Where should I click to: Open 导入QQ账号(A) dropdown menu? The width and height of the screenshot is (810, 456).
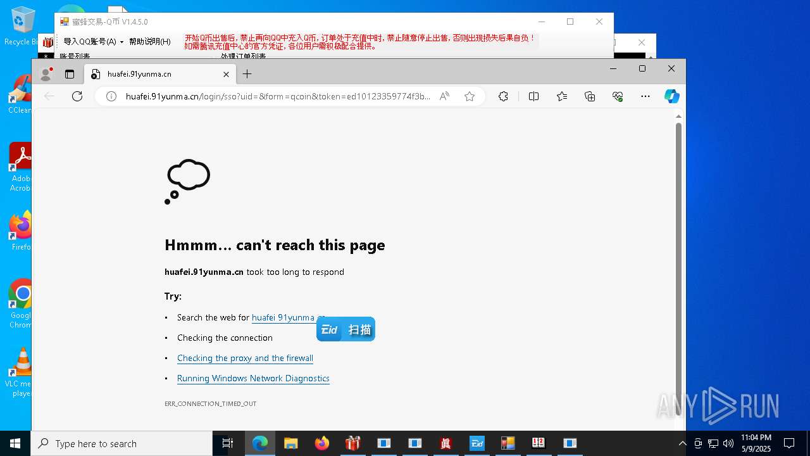tap(93, 42)
